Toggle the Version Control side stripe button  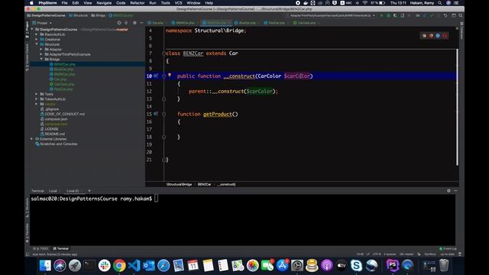point(28,57)
